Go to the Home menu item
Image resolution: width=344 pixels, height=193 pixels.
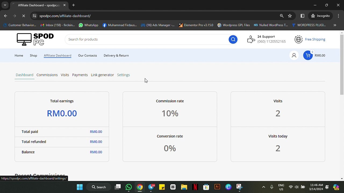pos(19,55)
